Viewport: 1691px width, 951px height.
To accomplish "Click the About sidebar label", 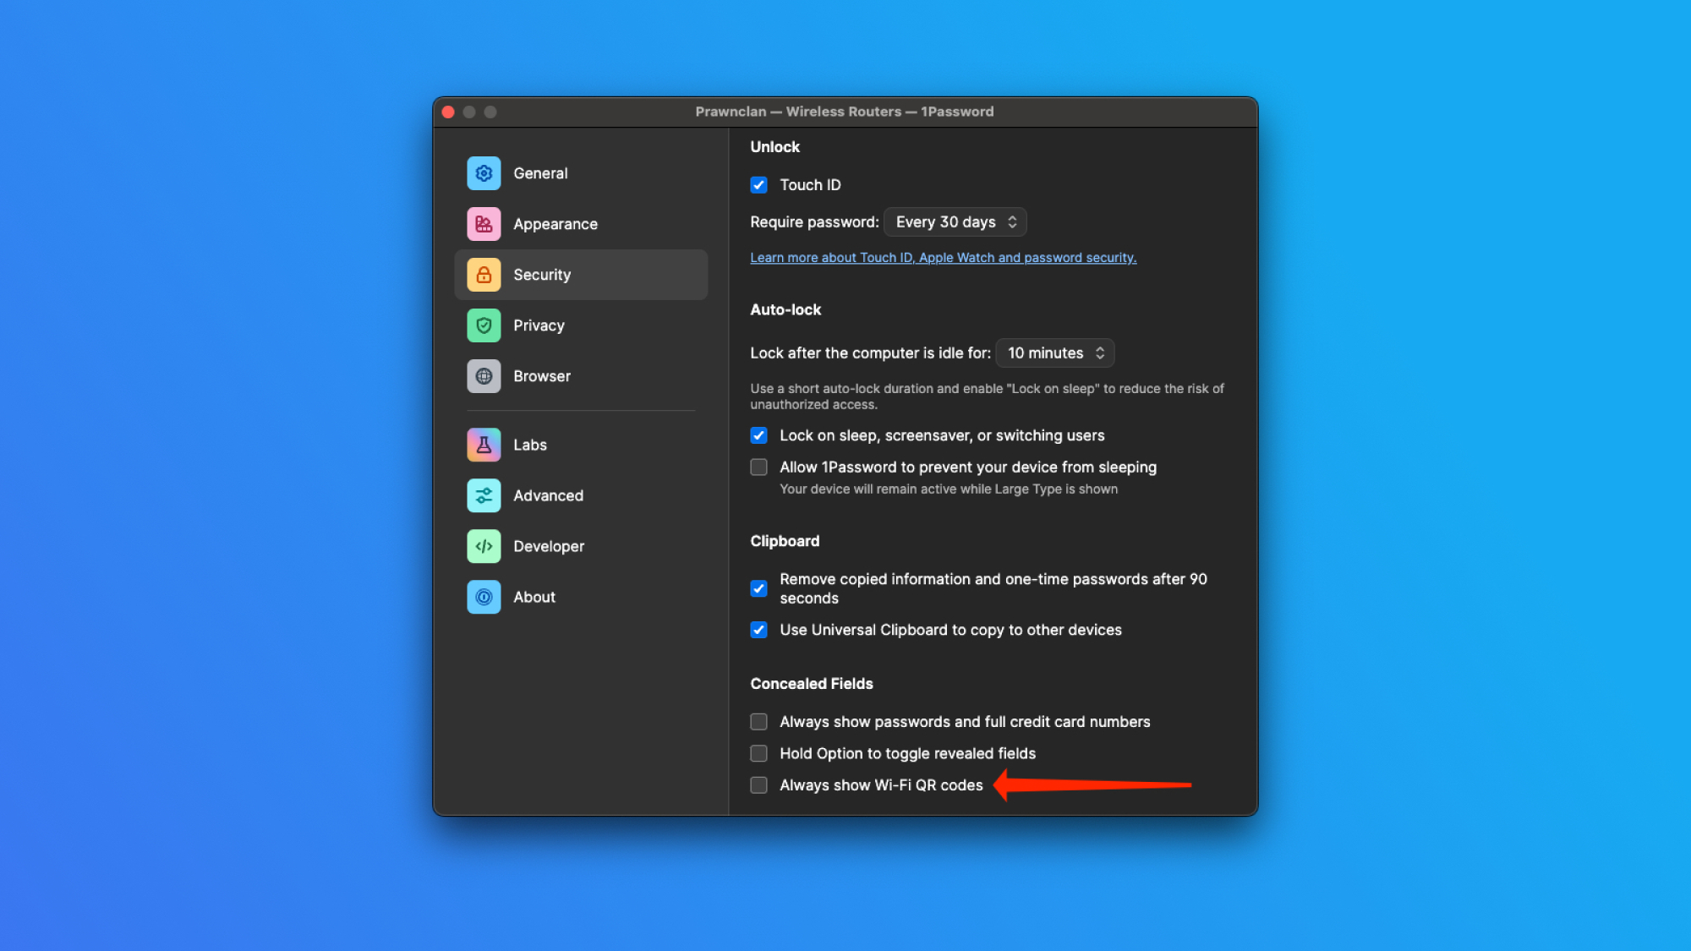I will (534, 597).
